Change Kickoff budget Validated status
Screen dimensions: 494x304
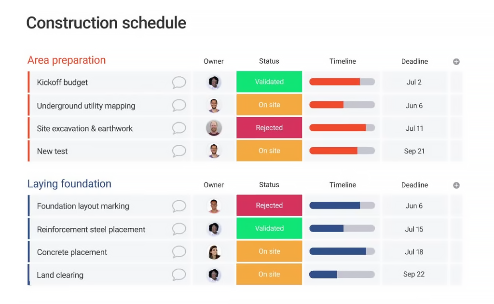pyautogui.click(x=269, y=82)
